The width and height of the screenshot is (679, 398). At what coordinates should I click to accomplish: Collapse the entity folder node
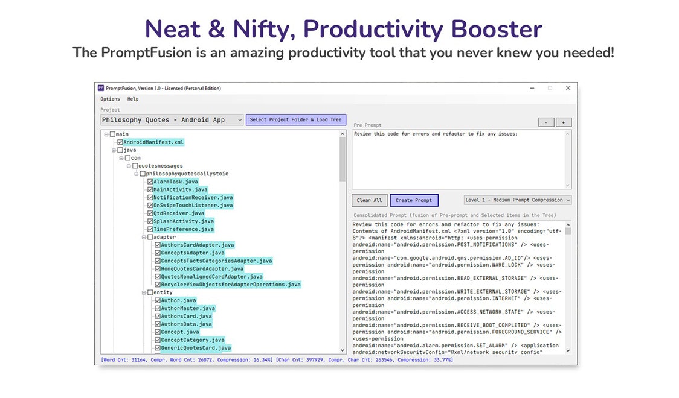[x=144, y=292]
